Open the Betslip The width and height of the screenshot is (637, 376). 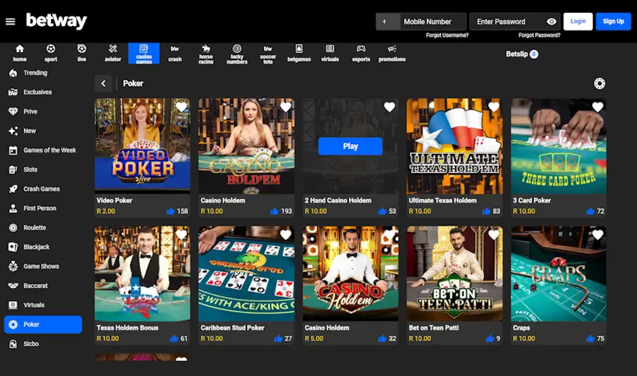tap(522, 54)
